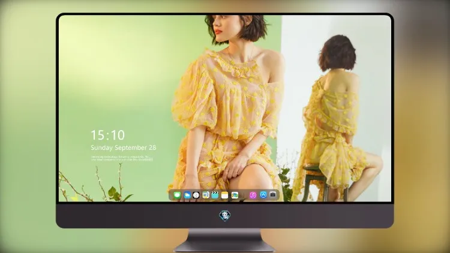Launch the pink iTunes music app
Image resolution: width=450 pixels, height=253 pixels.
(x=253, y=195)
